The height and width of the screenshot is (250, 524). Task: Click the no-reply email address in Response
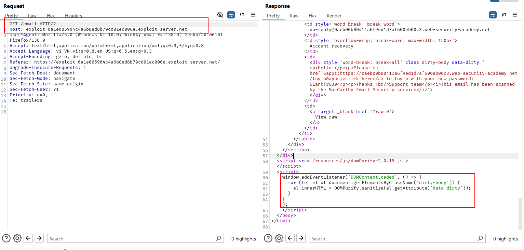pos(400,30)
